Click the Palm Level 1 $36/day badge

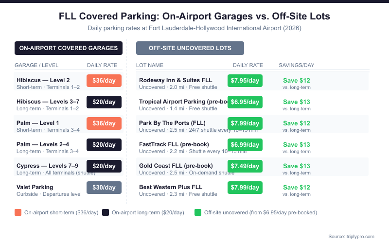(104, 123)
